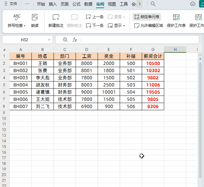Switch to the 页面 tab

(65, 4)
